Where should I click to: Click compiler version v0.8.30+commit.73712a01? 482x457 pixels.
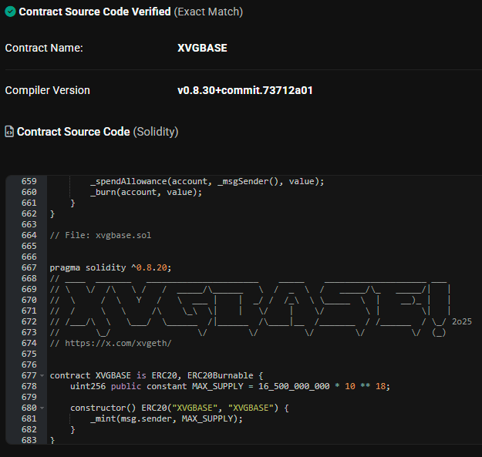[245, 90]
